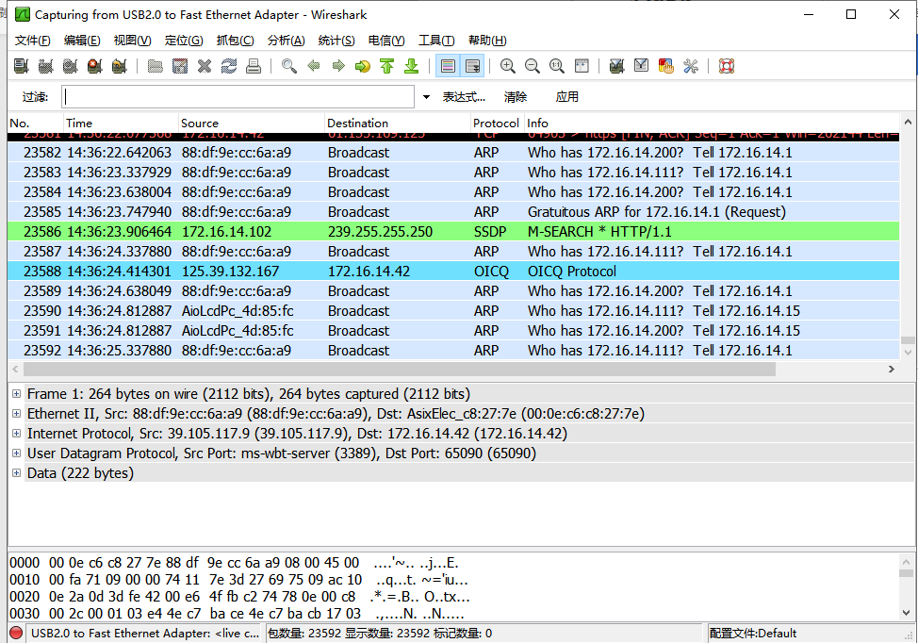Open the 定位(G) menu
This screenshot has height=643, width=918.
184,41
